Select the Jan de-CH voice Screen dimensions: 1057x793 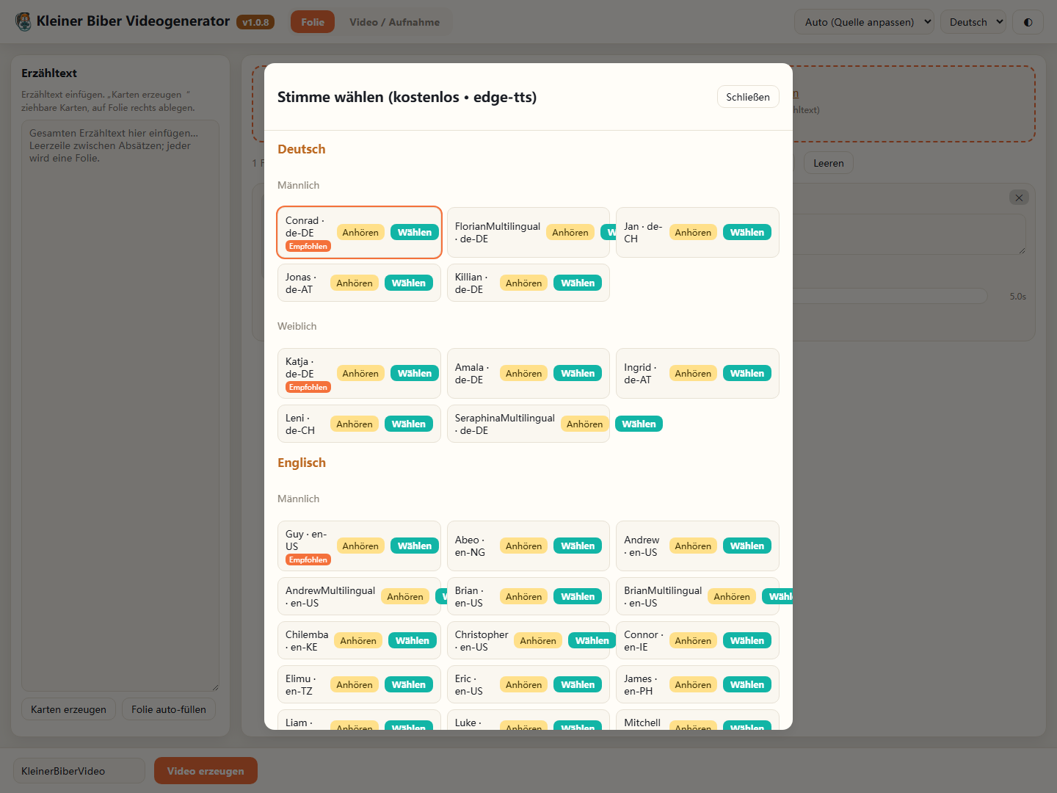[747, 233]
